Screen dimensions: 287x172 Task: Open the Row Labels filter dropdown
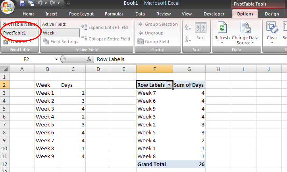(169, 85)
